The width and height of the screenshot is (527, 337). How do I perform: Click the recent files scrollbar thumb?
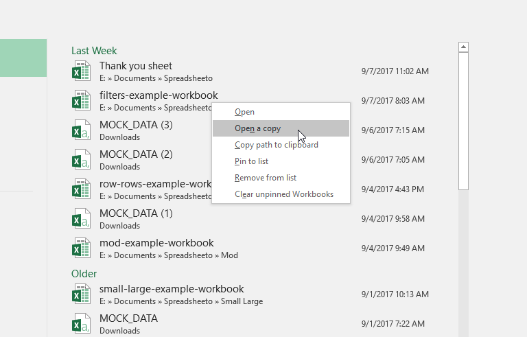tap(463, 121)
